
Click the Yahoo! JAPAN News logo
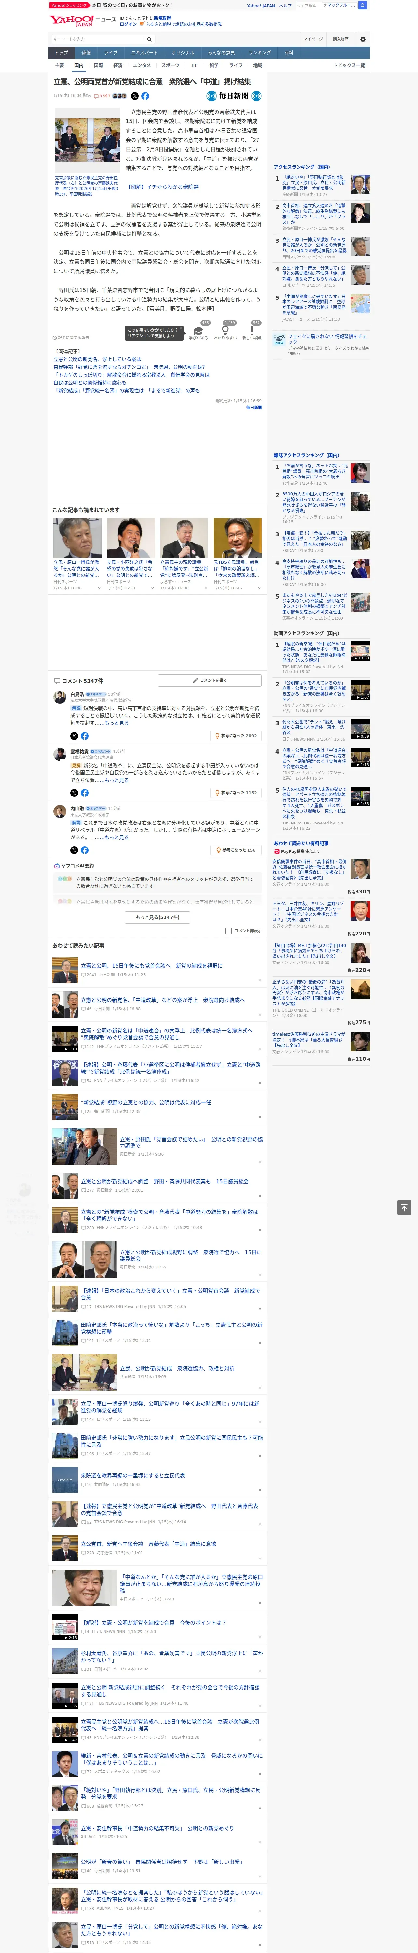83,21
